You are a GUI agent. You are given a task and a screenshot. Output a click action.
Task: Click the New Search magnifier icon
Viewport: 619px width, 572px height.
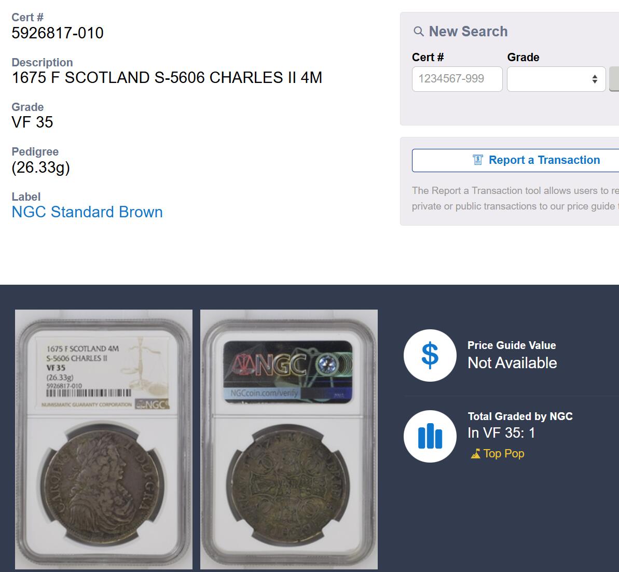click(418, 32)
